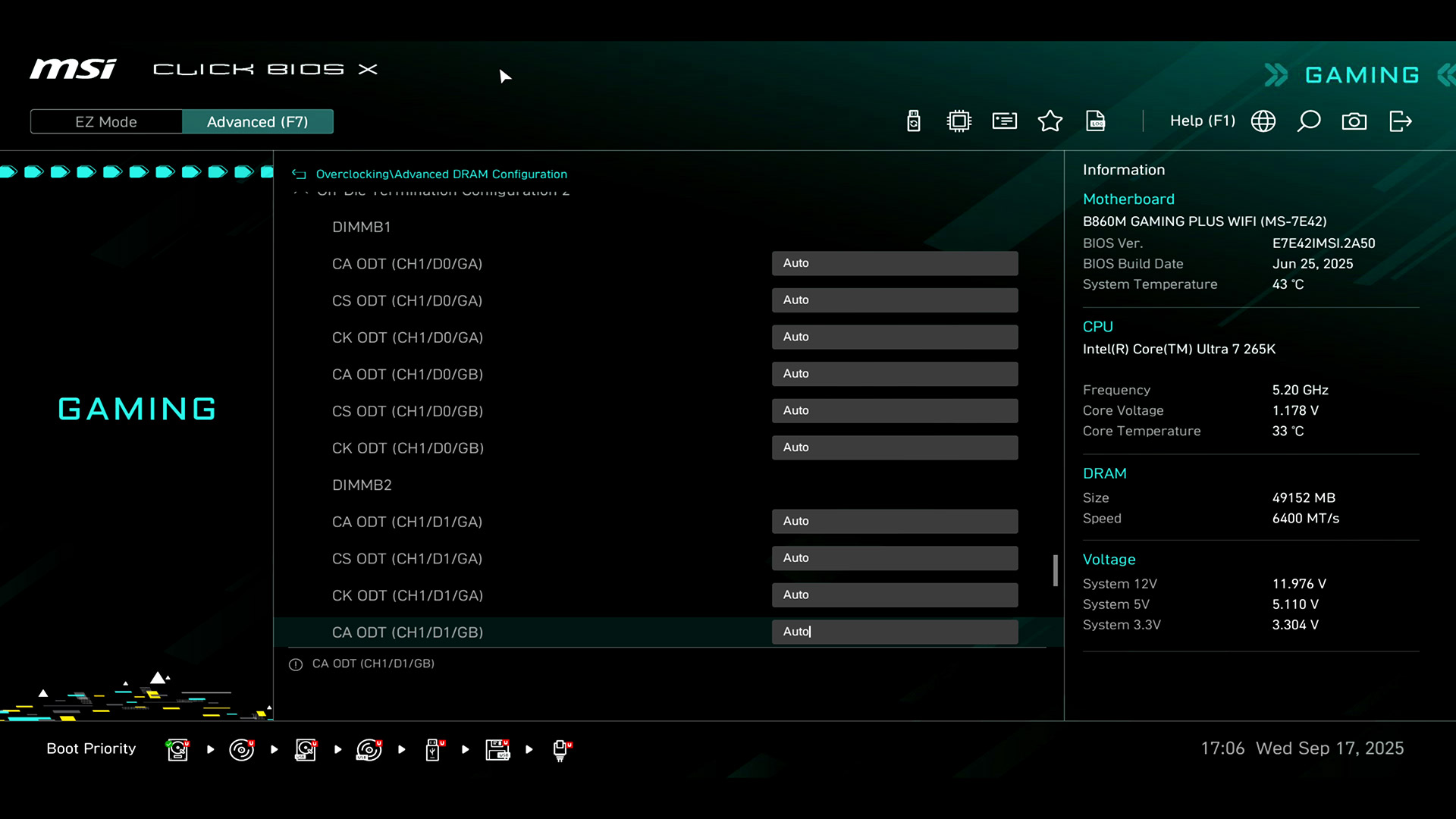Open the favorites star icon
Screen dimensions: 1456x819
1050,121
